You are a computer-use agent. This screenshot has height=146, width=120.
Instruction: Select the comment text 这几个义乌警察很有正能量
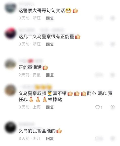point(46,36)
